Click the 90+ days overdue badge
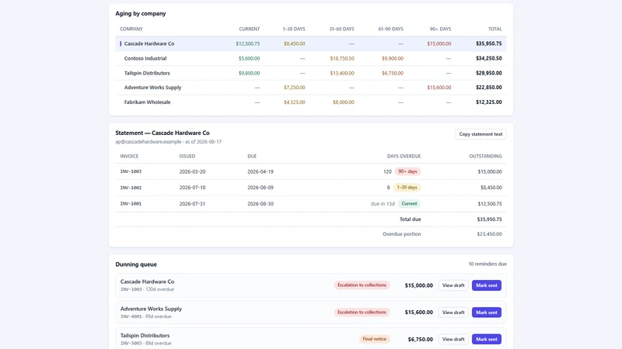The width and height of the screenshot is (622, 349). (x=407, y=171)
